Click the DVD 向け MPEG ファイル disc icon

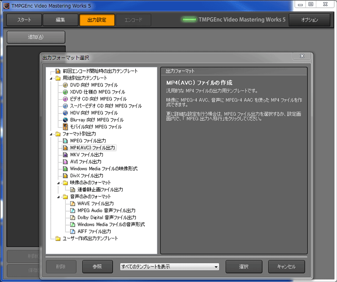[x=66, y=85]
